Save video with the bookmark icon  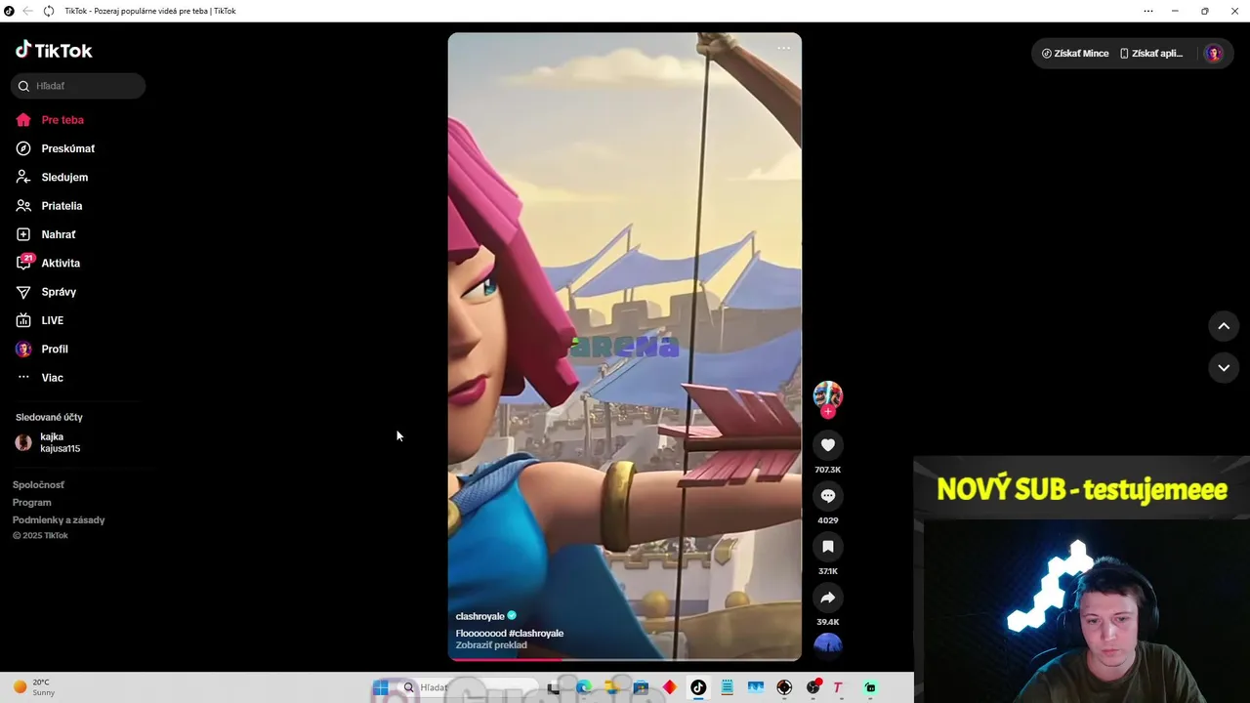(828, 547)
